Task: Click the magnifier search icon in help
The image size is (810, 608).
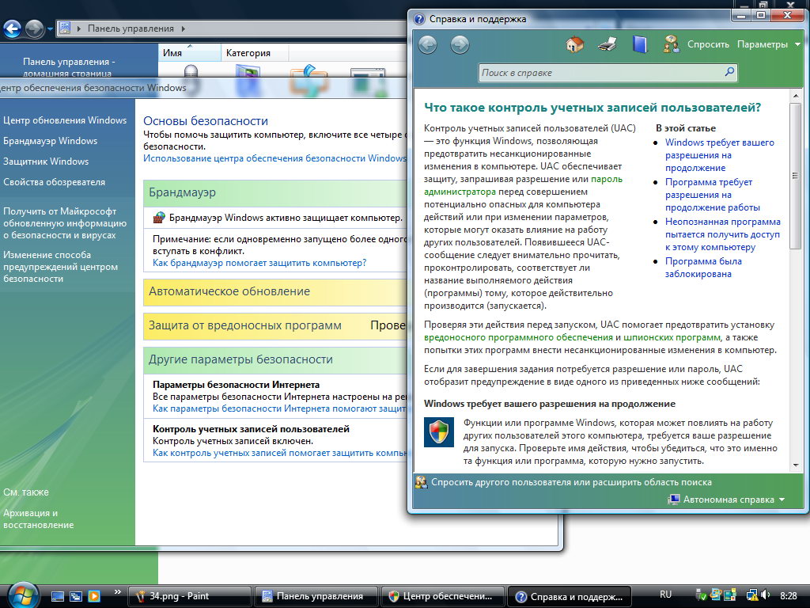Action: (x=729, y=72)
